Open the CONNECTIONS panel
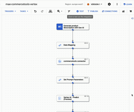Viewport: 134px width, 112px height. [x=109, y=11]
